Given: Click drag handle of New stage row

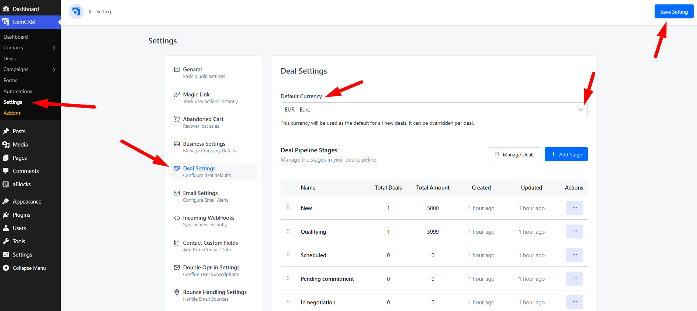Looking at the screenshot, I should (288, 208).
